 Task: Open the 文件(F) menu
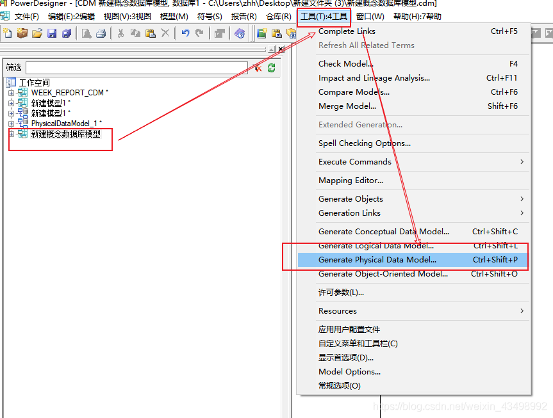pos(26,17)
